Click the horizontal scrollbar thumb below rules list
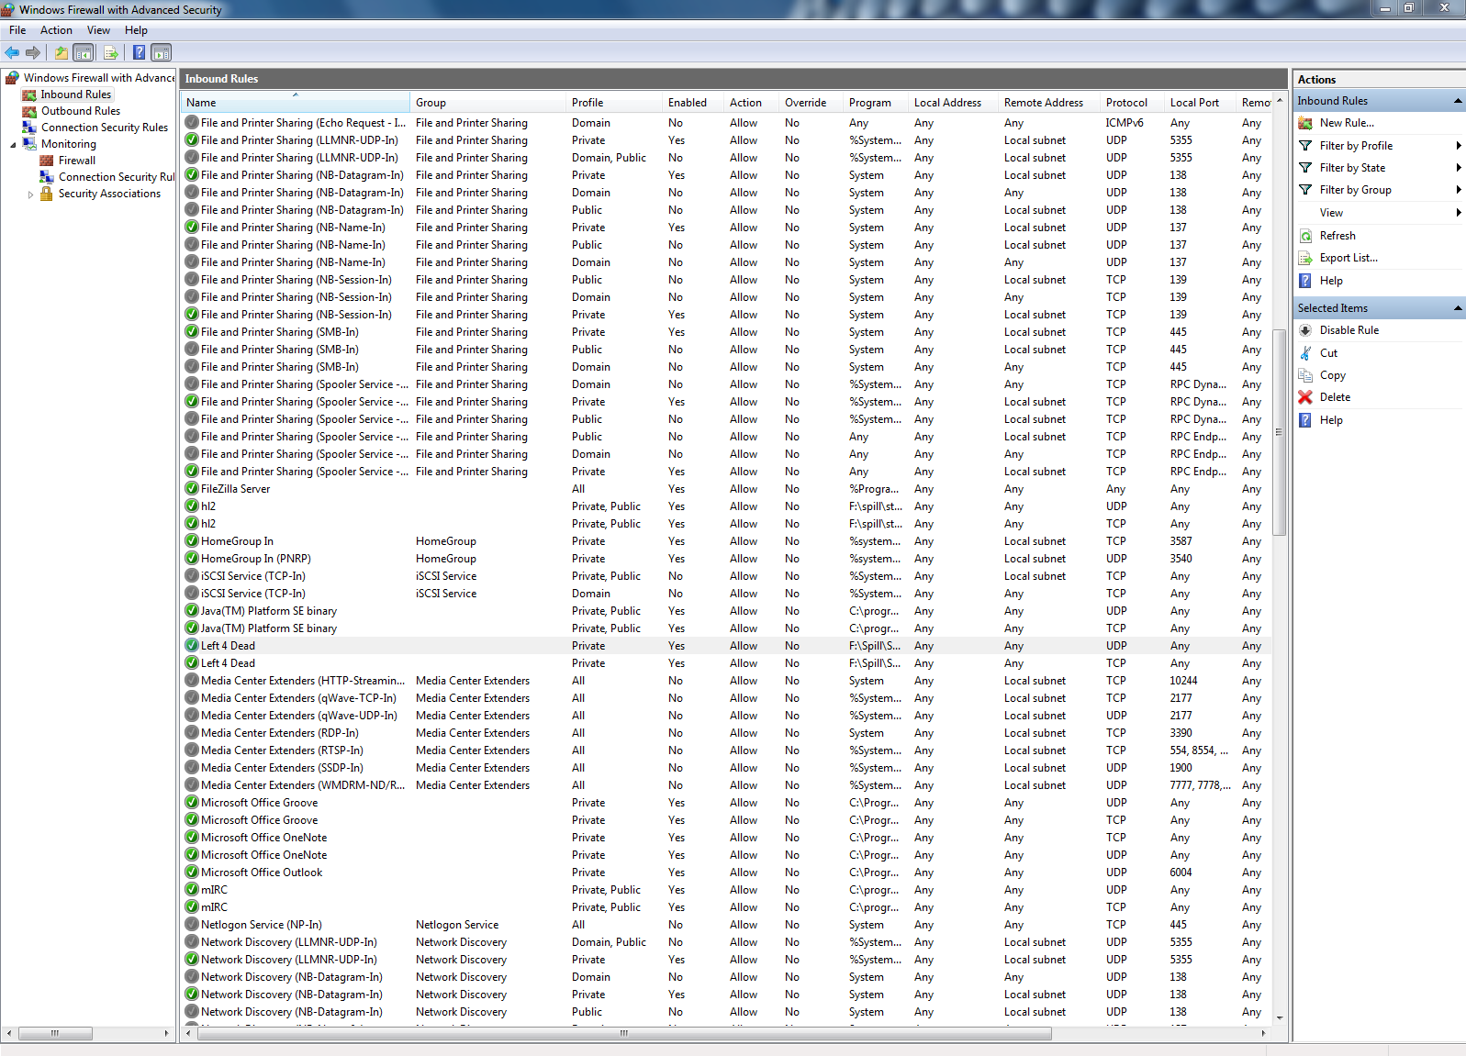Viewport: 1466px width, 1056px height. pyautogui.click(x=624, y=1034)
